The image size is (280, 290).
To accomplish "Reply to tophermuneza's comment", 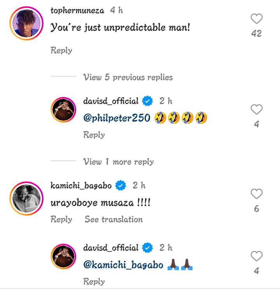I will [x=61, y=50].
